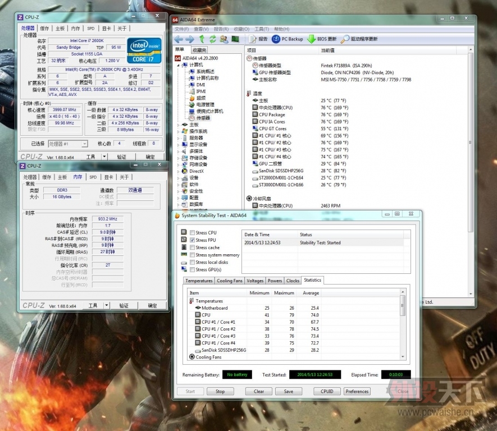
Task: Enable Stress system memory checkbox
Action: point(192,255)
